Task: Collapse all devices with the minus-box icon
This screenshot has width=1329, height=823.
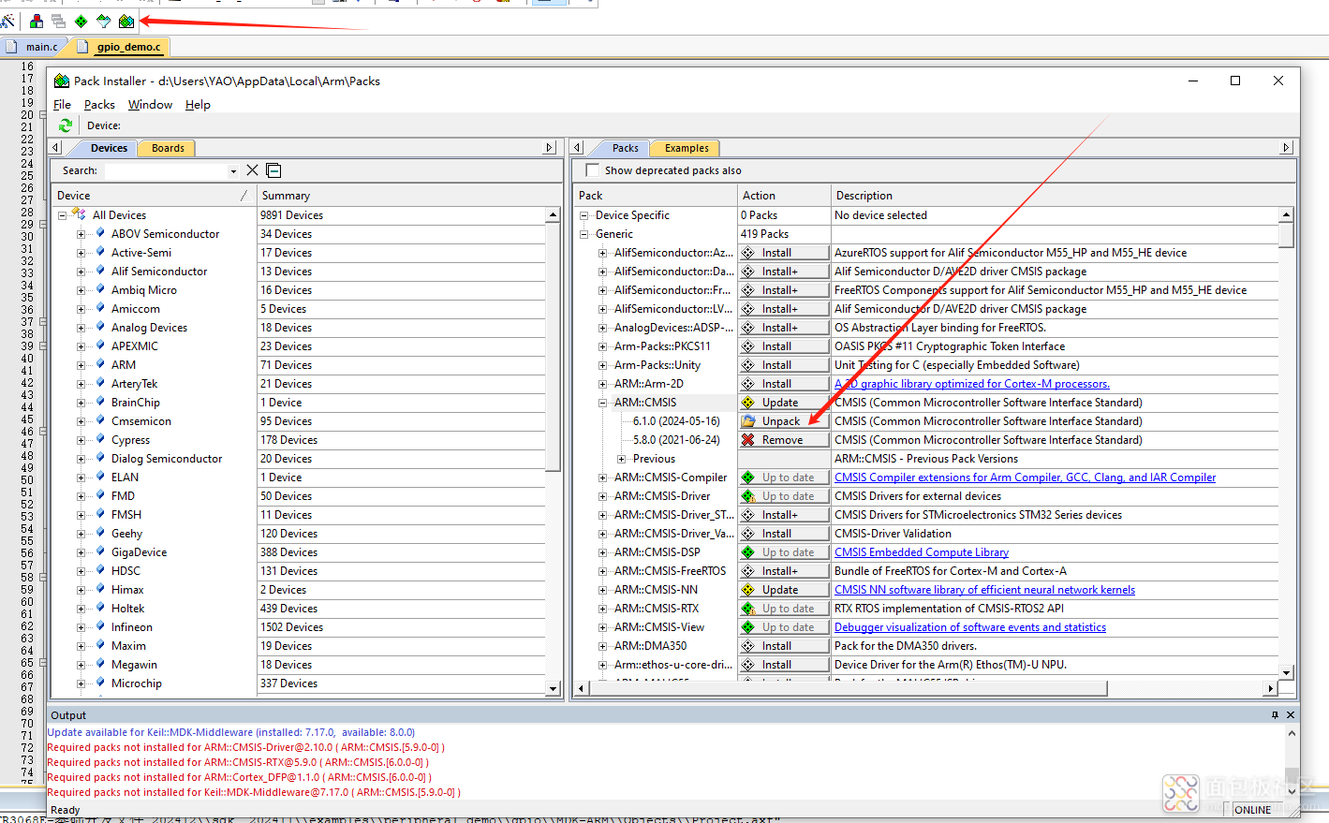Action: (x=273, y=170)
